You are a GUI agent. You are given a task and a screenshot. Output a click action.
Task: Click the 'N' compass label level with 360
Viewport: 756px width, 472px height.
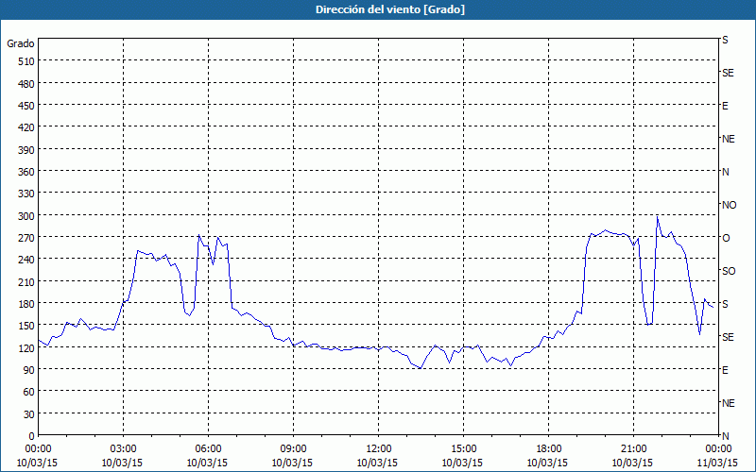coord(725,172)
